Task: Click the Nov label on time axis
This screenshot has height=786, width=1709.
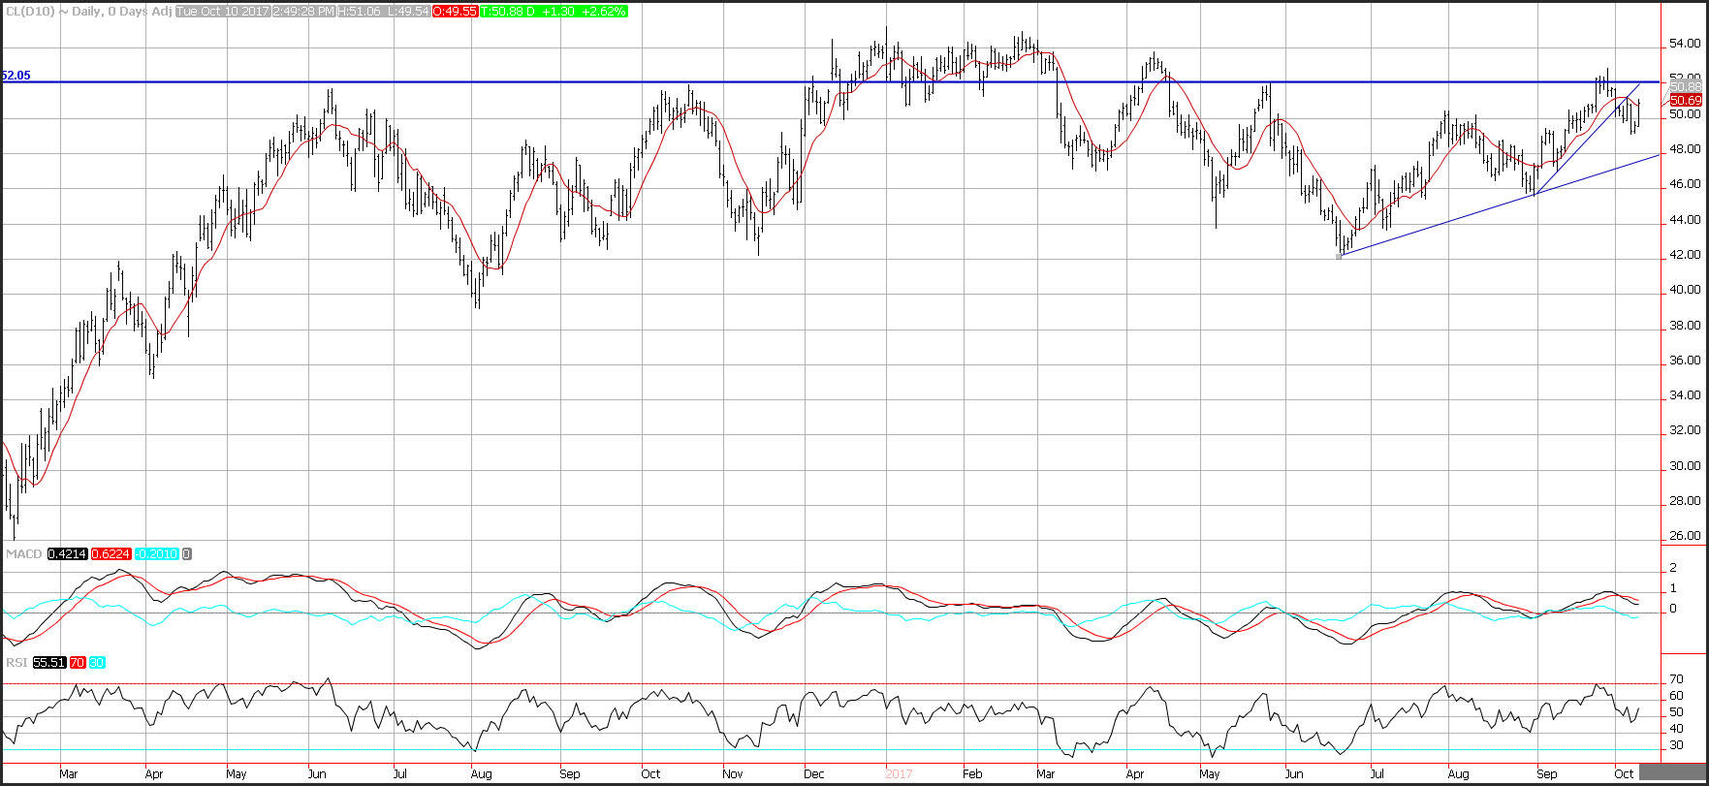Action: 734,774
